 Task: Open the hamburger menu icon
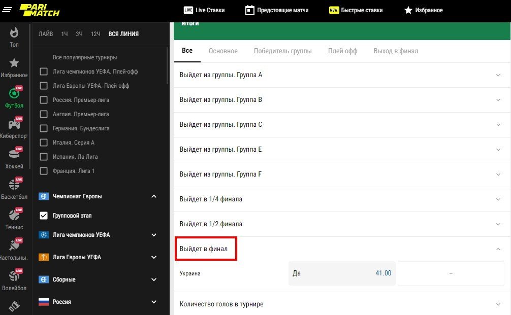(x=7, y=10)
